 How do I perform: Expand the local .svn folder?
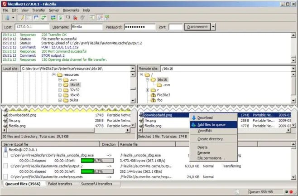click(60, 80)
